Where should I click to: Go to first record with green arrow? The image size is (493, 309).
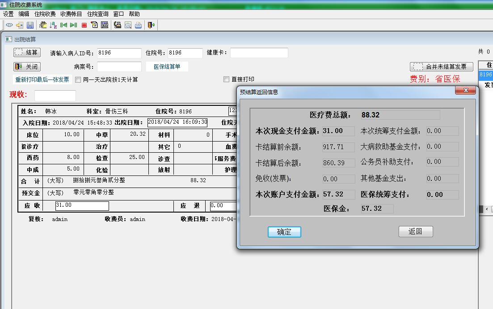tap(63, 25)
